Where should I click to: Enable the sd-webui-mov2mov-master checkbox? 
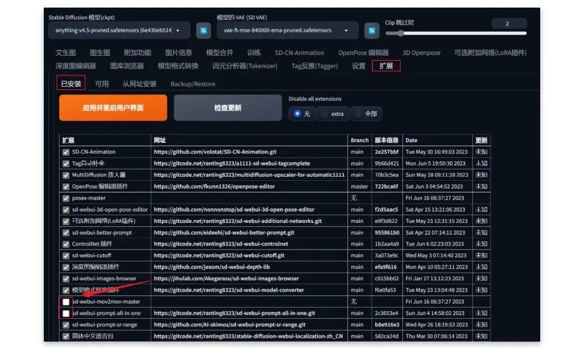coord(66,302)
